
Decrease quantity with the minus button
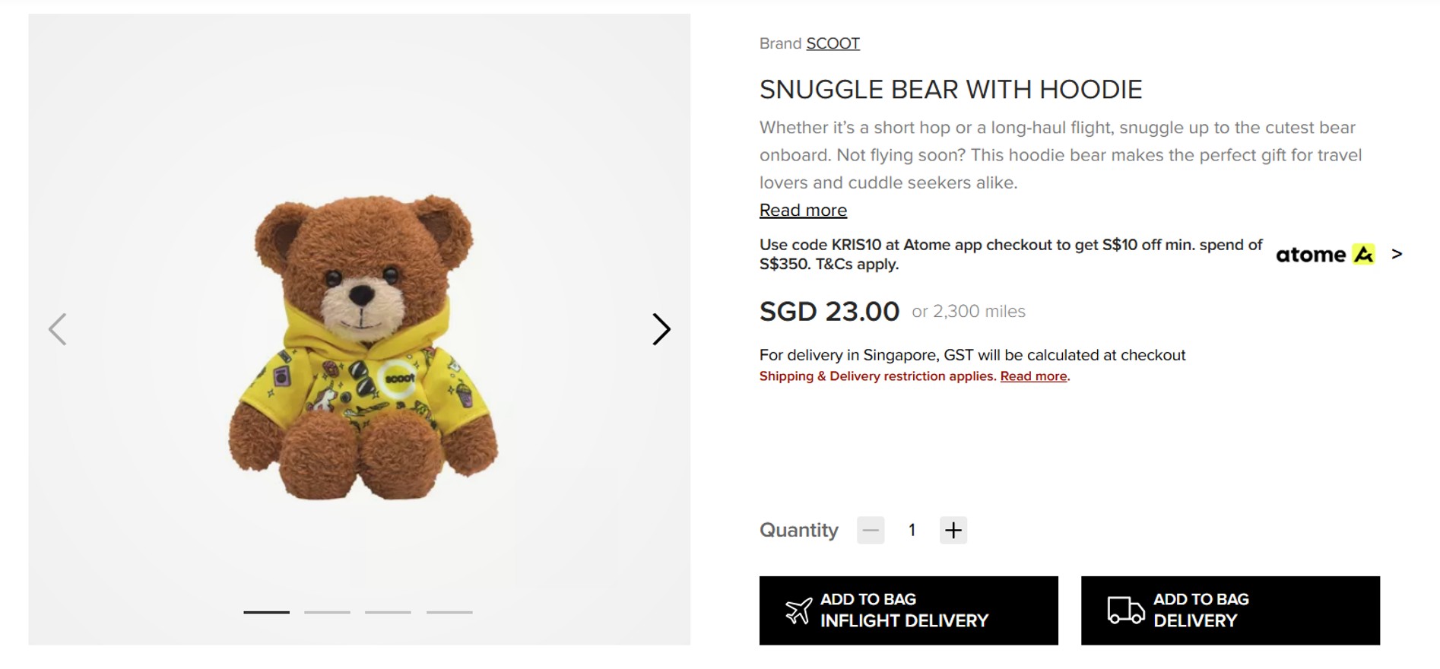pos(871,530)
